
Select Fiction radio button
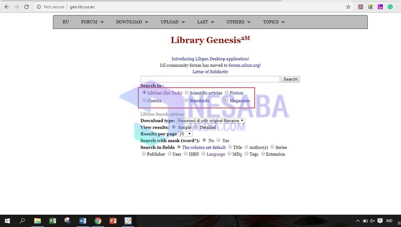point(227,92)
